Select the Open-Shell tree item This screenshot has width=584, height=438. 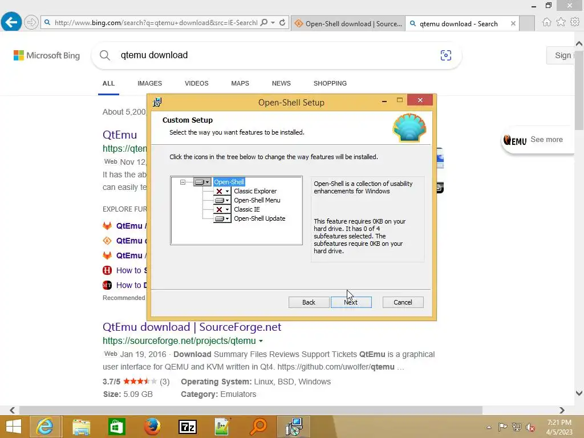coord(229,182)
